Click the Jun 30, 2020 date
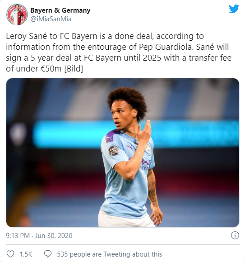Viewport: 245px width, 262px height. pyautogui.click(x=54, y=236)
